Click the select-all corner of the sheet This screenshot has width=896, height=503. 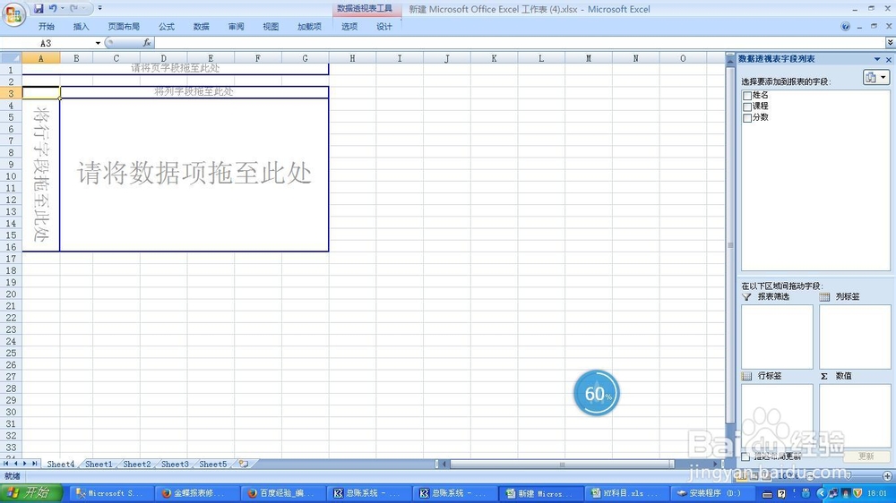11,58
